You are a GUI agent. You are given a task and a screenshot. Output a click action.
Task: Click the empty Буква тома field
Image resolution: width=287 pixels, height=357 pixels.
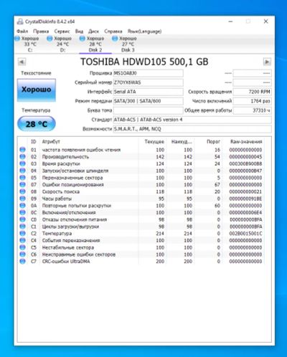pyautogui.click(x=148, y=110)
